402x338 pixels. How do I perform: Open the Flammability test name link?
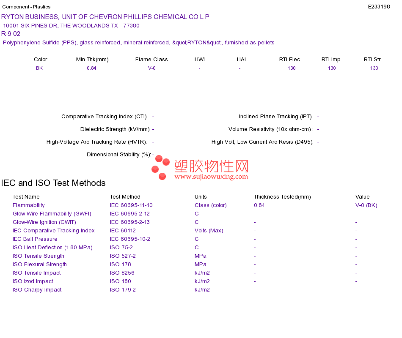28,205
